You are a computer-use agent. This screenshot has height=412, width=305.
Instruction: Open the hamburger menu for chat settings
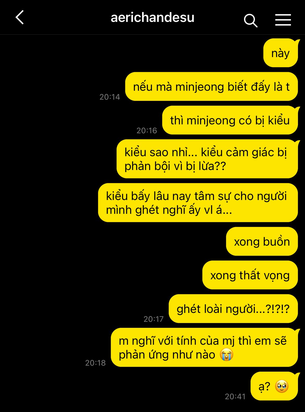283,20
